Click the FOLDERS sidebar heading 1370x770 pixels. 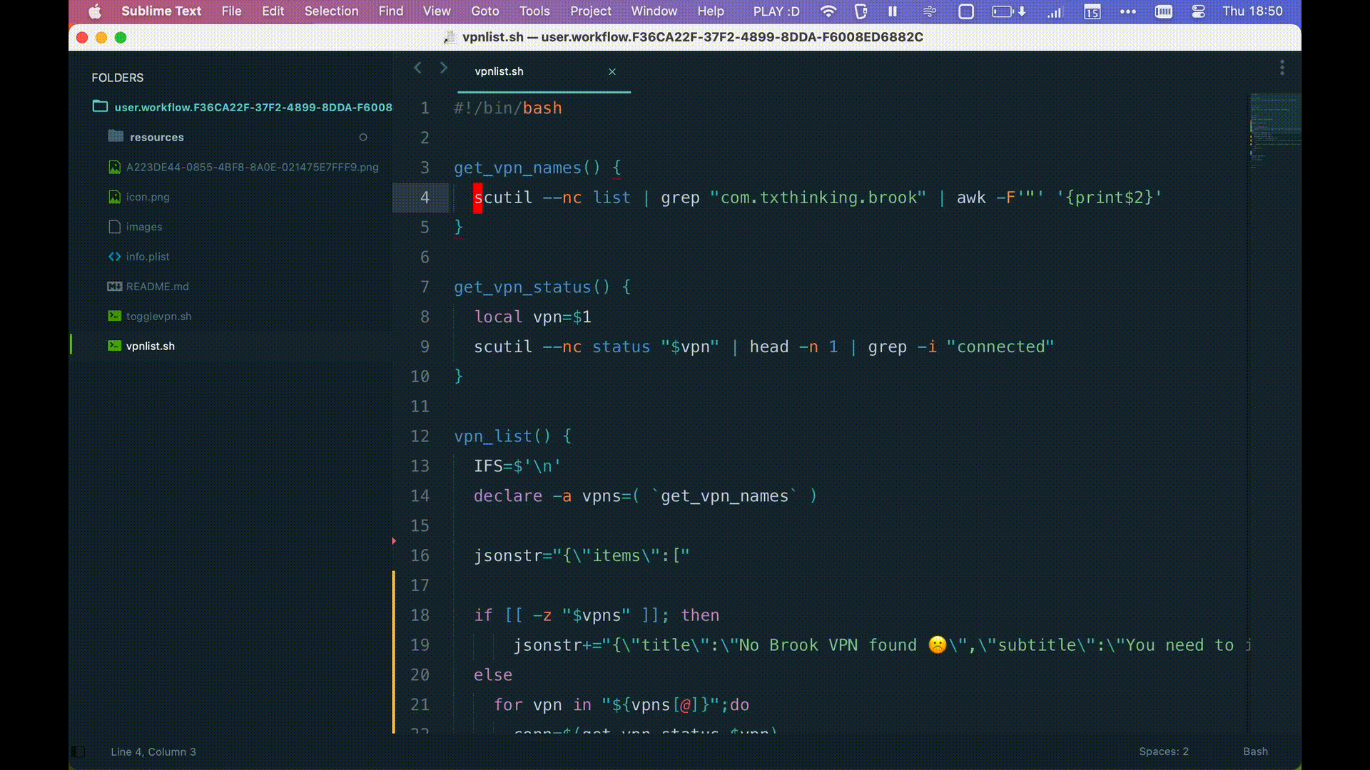pos(118,78)
